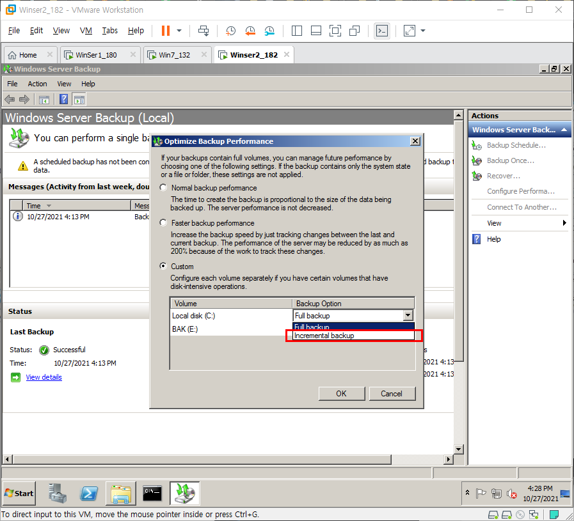Open the Windows Start menu
574x521 pixels.
click(19, 494)
